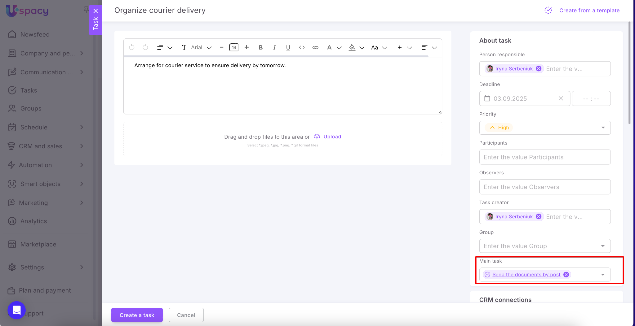Open Tasks in the sidebar
The image size is (635, 326).
(x=29, y=90)
